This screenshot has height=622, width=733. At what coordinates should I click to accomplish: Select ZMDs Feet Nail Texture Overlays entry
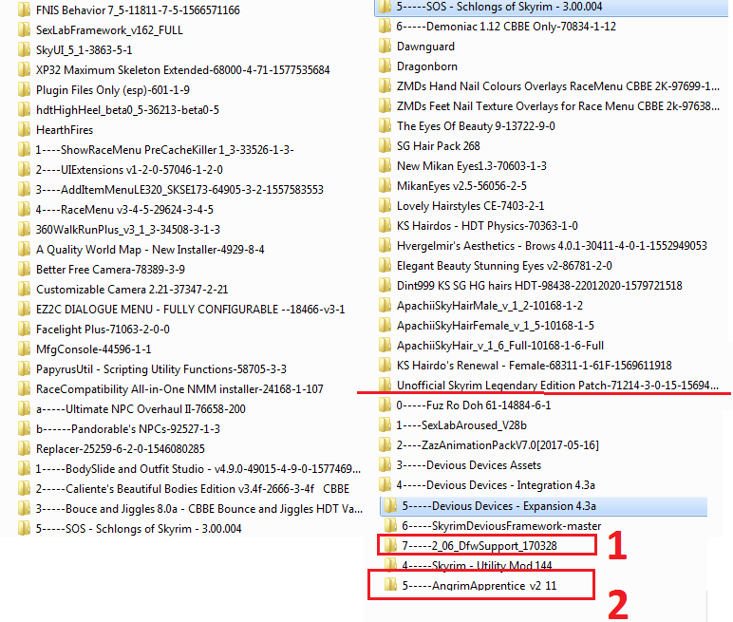coord(558,106)
